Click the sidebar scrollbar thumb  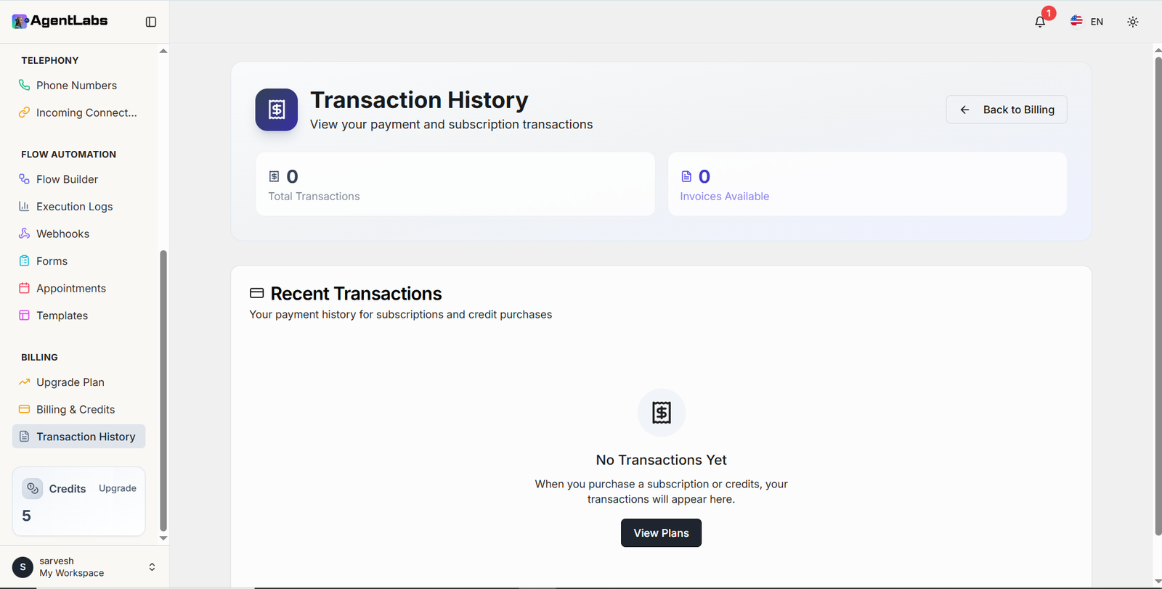[x=163, y=391]
